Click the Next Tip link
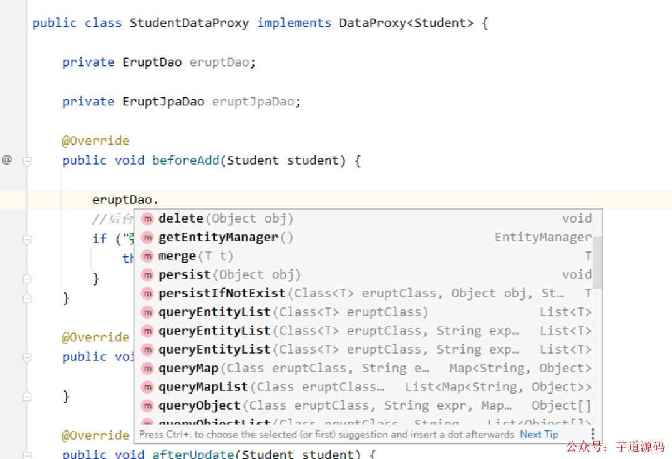Viewport: 672px width, 459px height. [539, 434]
